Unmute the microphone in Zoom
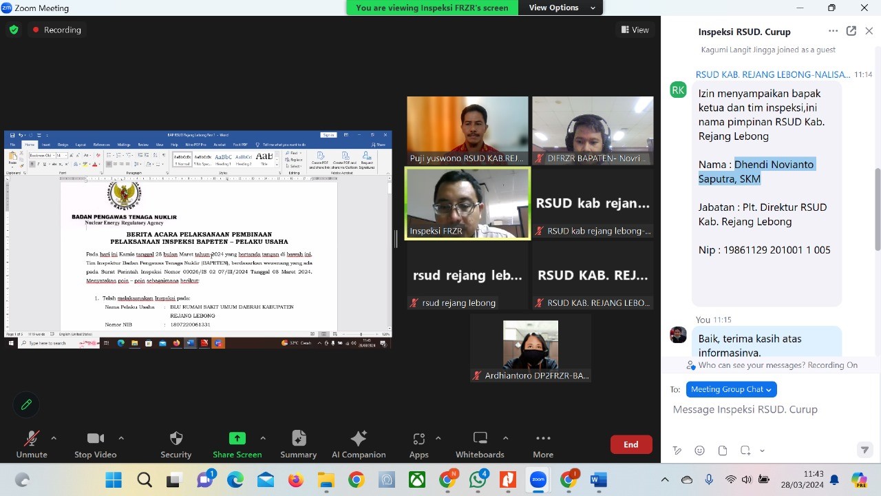 pyautogui.click(x=32, y=444)
